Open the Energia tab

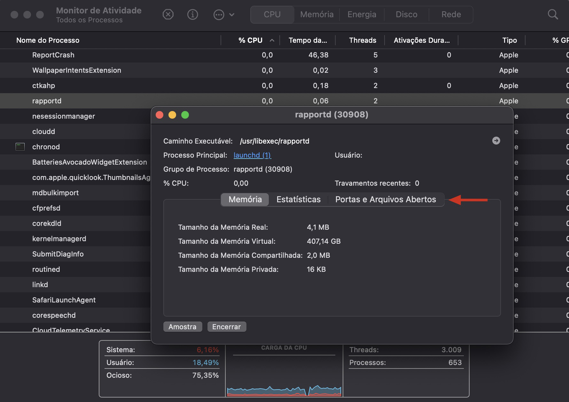(362, 14)
